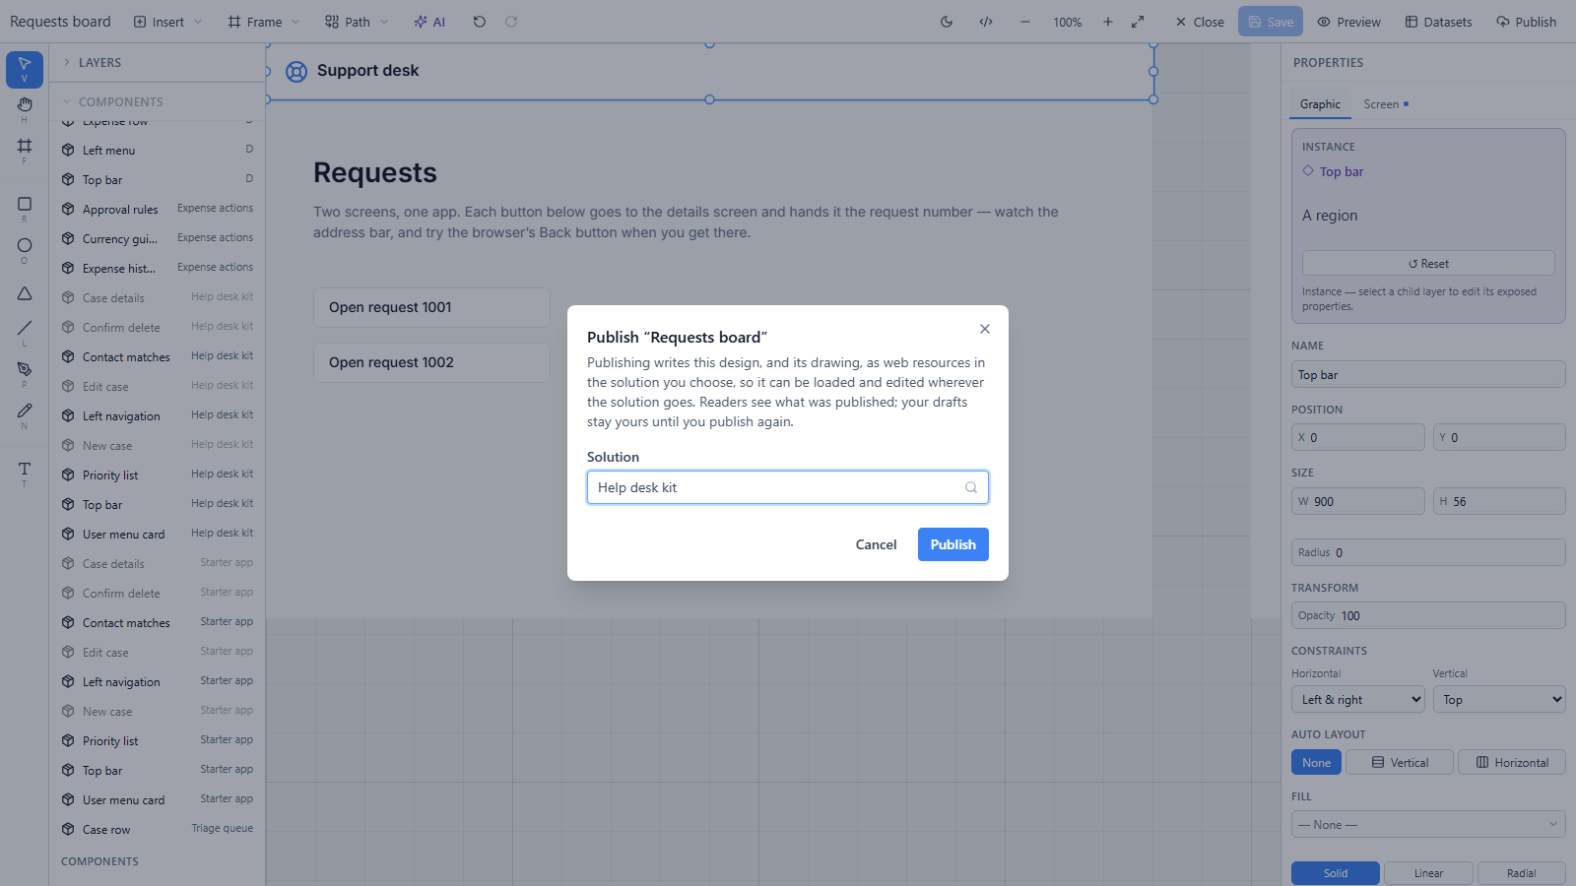Click the Opacity input field
This screenshot has height=886, width=1576.
point(1428,615)
